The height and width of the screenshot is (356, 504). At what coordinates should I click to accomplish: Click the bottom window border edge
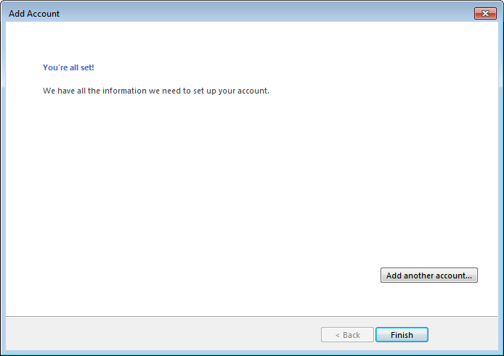pyautogui.click(x=251, y=353)
